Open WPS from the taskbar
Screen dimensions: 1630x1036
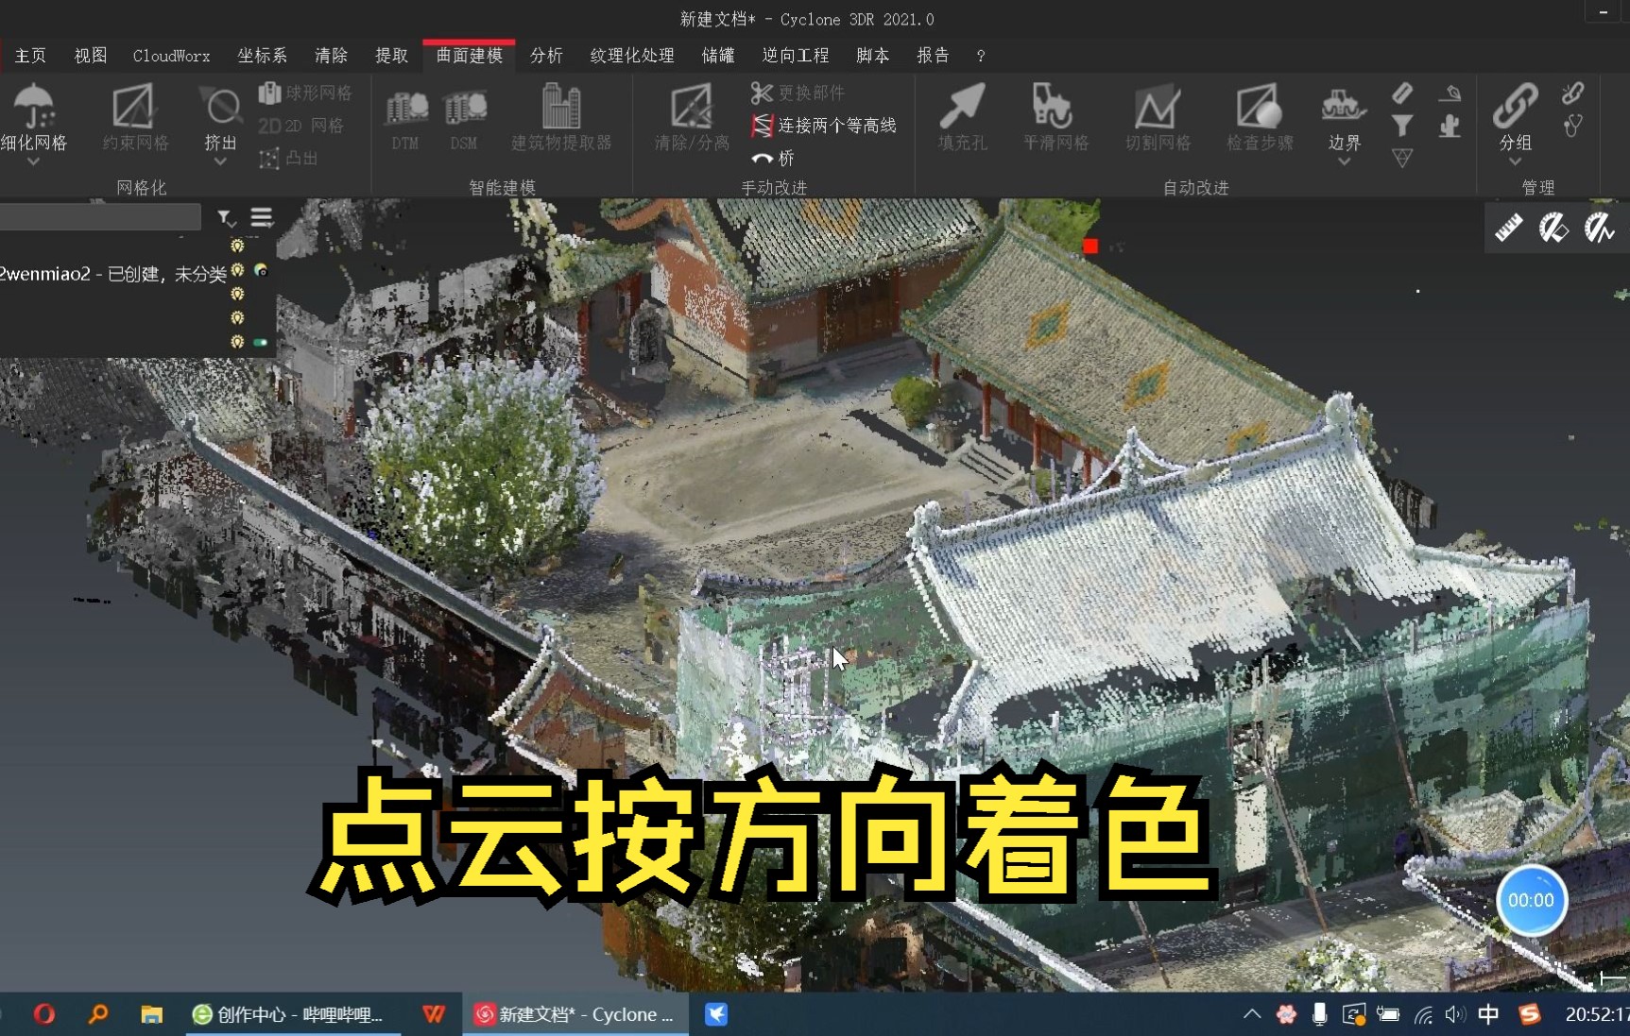pyautogui.click(x=434, y=1014)
